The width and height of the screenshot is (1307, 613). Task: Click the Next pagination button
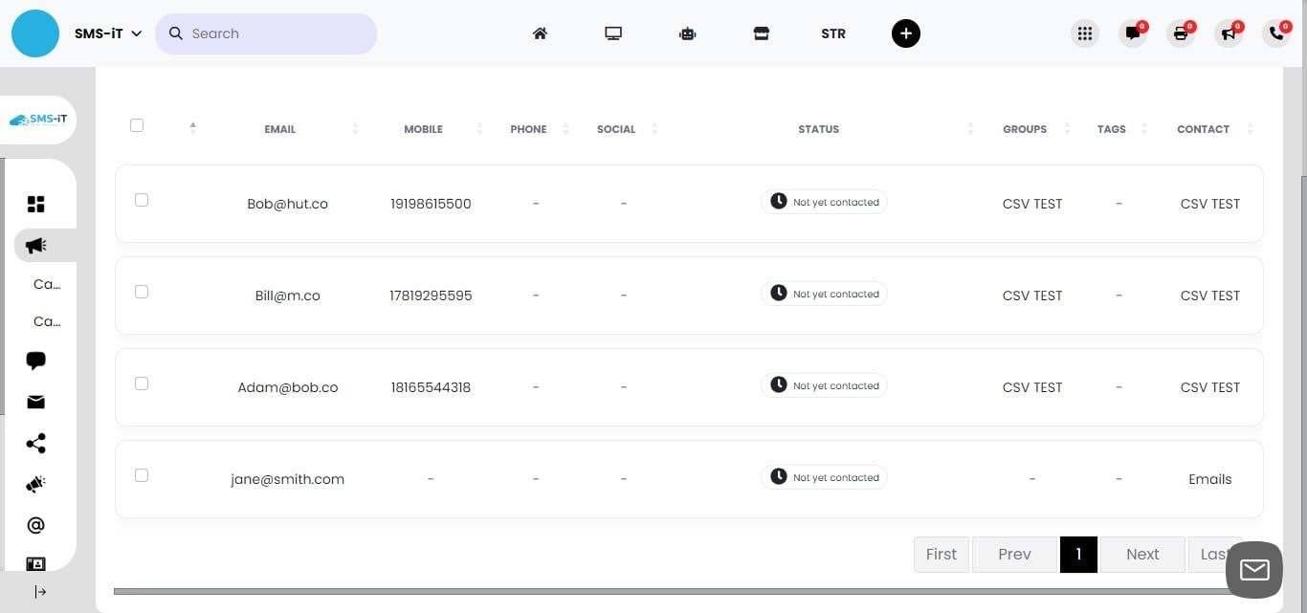tap(1141, 554)
